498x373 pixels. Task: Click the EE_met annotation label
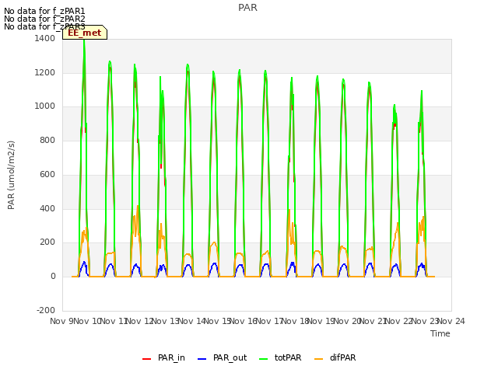(x=85, y=33)
